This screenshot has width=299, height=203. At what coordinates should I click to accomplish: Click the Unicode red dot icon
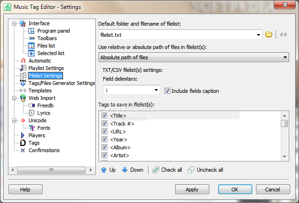coord(23,120)
